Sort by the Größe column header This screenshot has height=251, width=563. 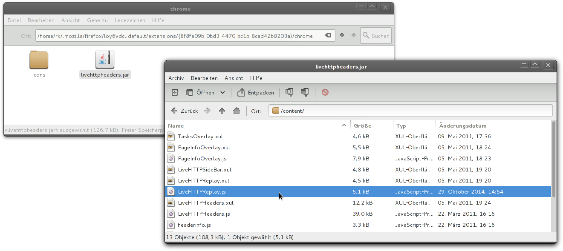(x=372, y=125)
